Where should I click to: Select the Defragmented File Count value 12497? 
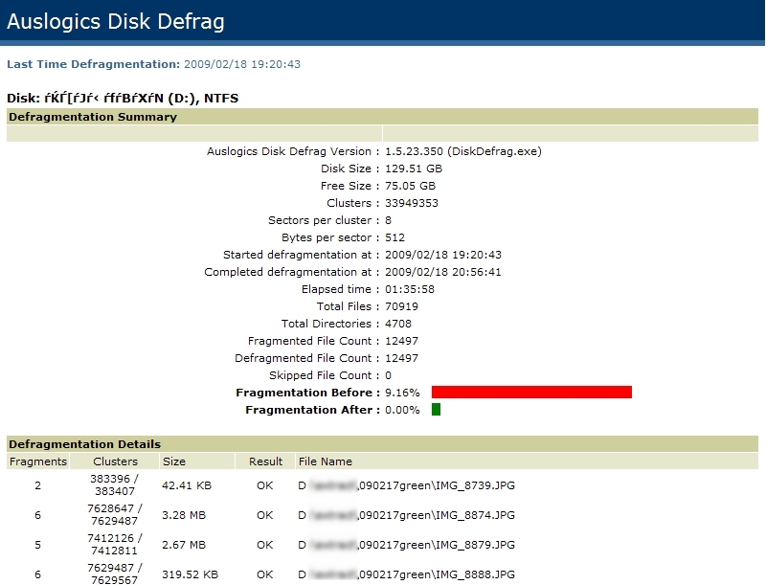coord(401,358)
